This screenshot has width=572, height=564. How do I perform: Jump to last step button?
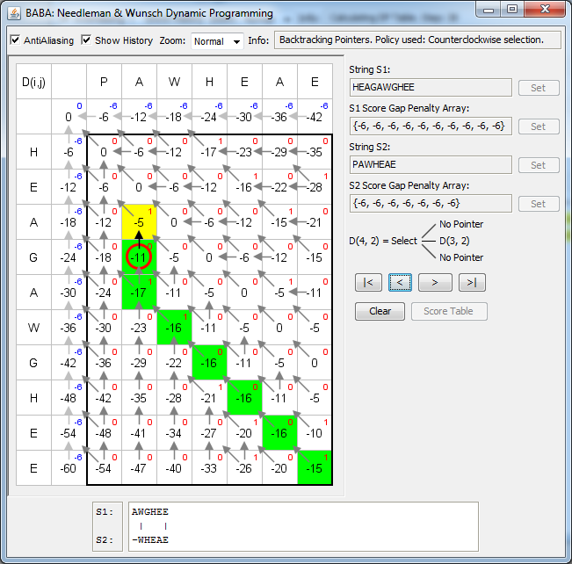coord(471,282)
